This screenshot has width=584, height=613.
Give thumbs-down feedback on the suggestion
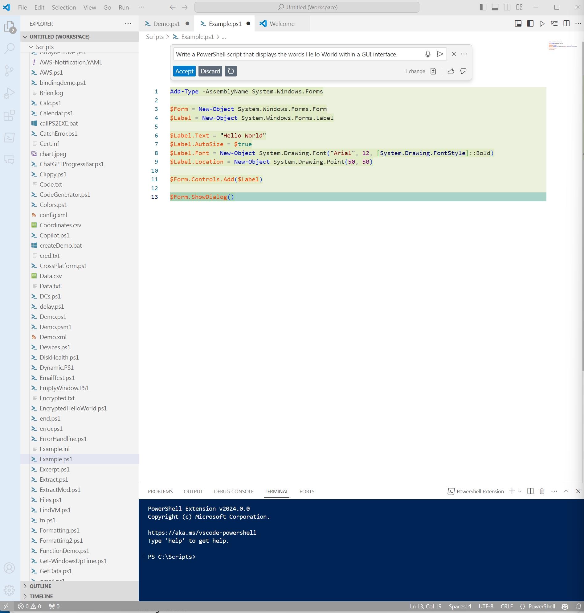(463, 71)
